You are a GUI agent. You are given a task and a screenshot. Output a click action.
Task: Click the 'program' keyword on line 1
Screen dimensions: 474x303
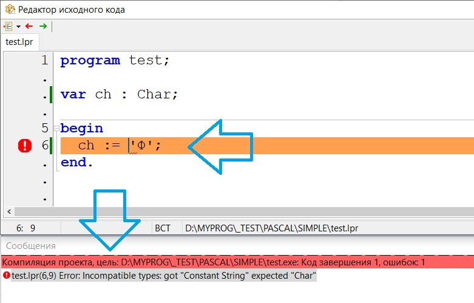coord(90,61)
